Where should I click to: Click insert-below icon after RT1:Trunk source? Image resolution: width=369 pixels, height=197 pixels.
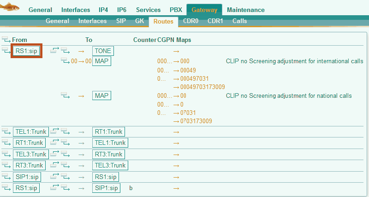click(54, 143)
